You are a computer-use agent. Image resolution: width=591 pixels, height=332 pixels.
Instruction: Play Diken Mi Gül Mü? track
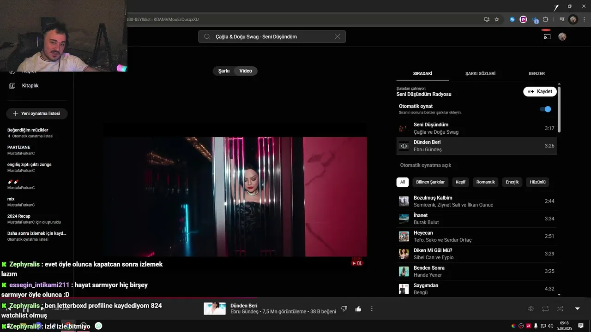[476, 254]
